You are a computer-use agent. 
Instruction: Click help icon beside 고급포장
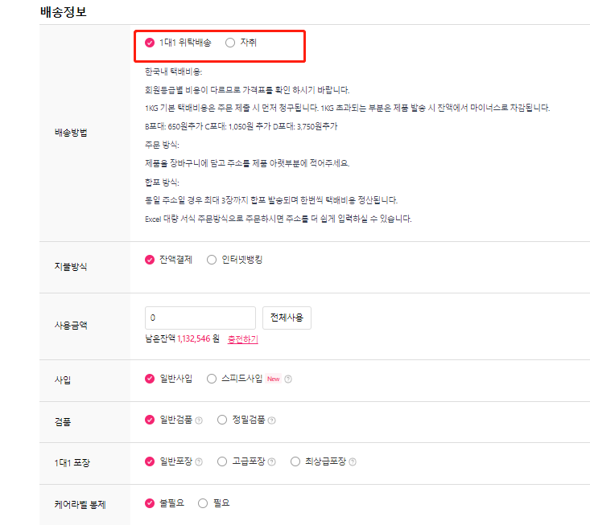click(x=272, y=461)
